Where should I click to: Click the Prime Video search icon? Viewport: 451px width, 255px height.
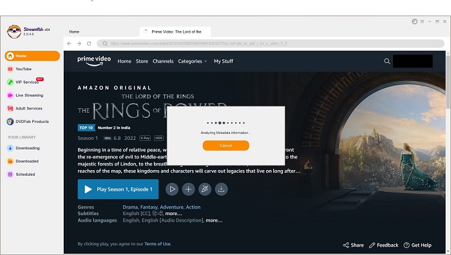point(387,61)
